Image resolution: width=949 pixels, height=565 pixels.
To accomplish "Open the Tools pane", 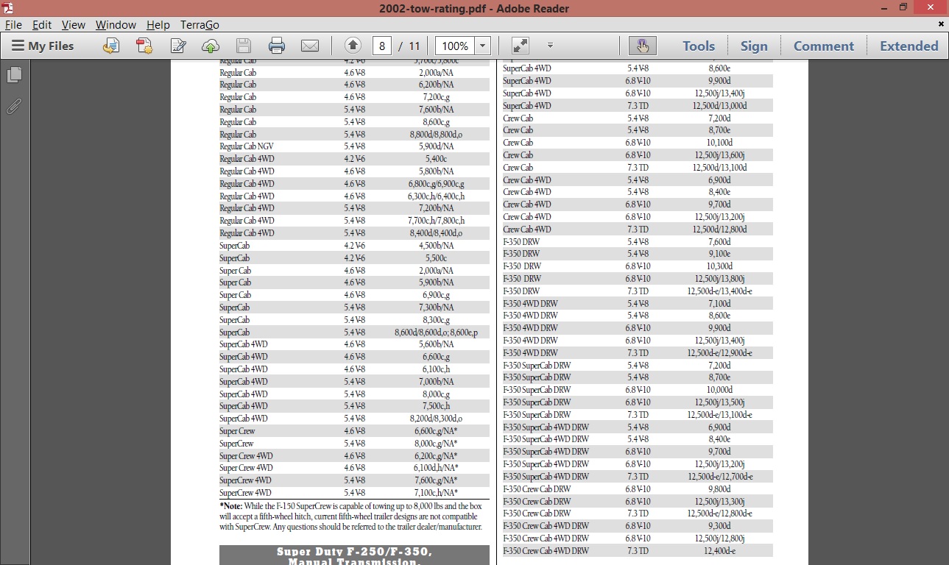I will click(x=698, y=46).
